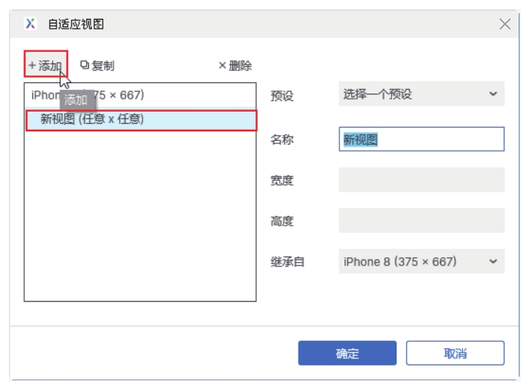Add a new adaptive view with 添加

pos(45,66)
